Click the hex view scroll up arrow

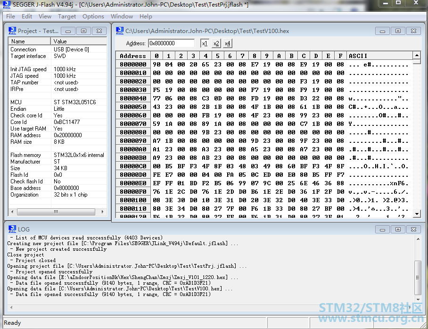point(417,55)
